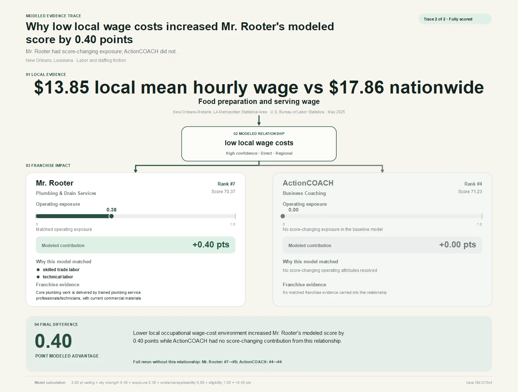Viewport: 518px width, 392px height.
Task: Click the "+0.40 pts" modeled contribution value
Action: (x=211, y=245)
